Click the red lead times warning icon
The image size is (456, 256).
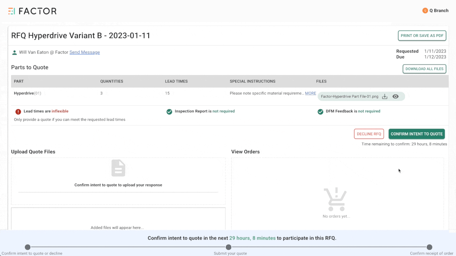coord(18,112)
